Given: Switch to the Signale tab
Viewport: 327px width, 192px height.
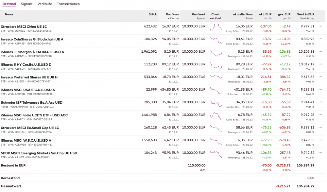Looking at the screenshot, I should click(26, 4).
